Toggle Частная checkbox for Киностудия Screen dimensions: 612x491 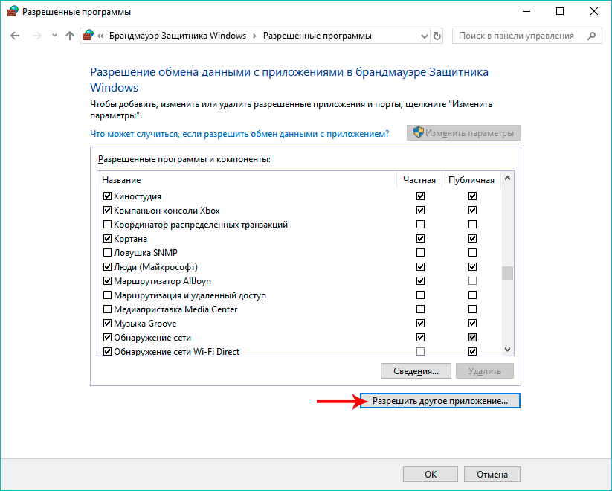420,196
